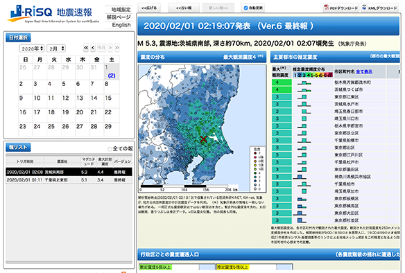Click the 震度の分布 section header
405x273 pixels.
(202, 57)
